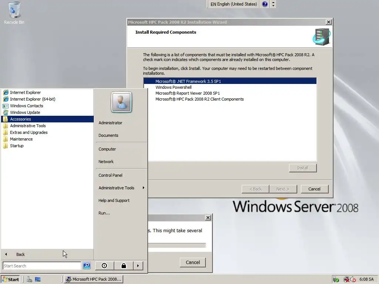Click the HPC server icon in the wizard header
This screenshot has height=284, width=379.
(322, 37)
